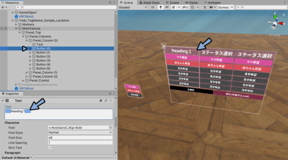Open the Gizmos dropdown arrow
The image size is (288, 160).
pyautogui.click(x=232, y=7)
